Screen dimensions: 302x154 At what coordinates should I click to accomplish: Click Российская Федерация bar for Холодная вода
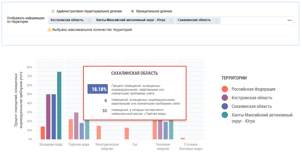(43, 133)
